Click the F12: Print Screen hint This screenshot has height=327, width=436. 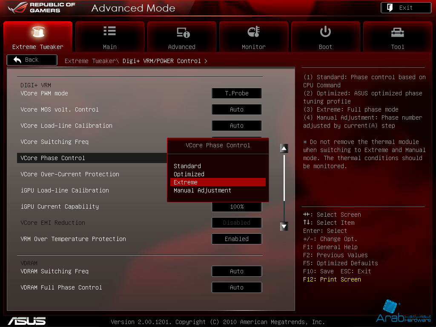tap(332, 279)
